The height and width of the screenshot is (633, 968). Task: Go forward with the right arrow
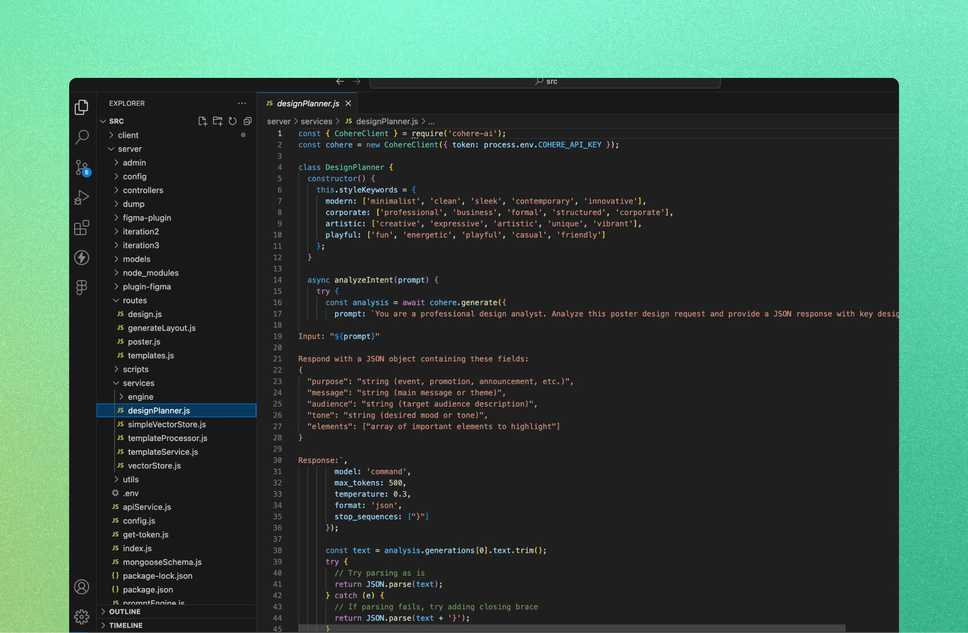point(357,81)
